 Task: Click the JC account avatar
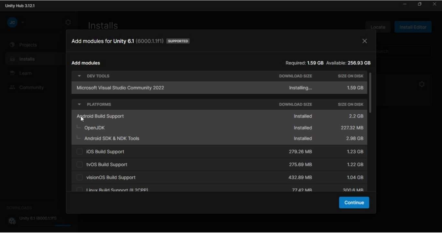[12, 22]
